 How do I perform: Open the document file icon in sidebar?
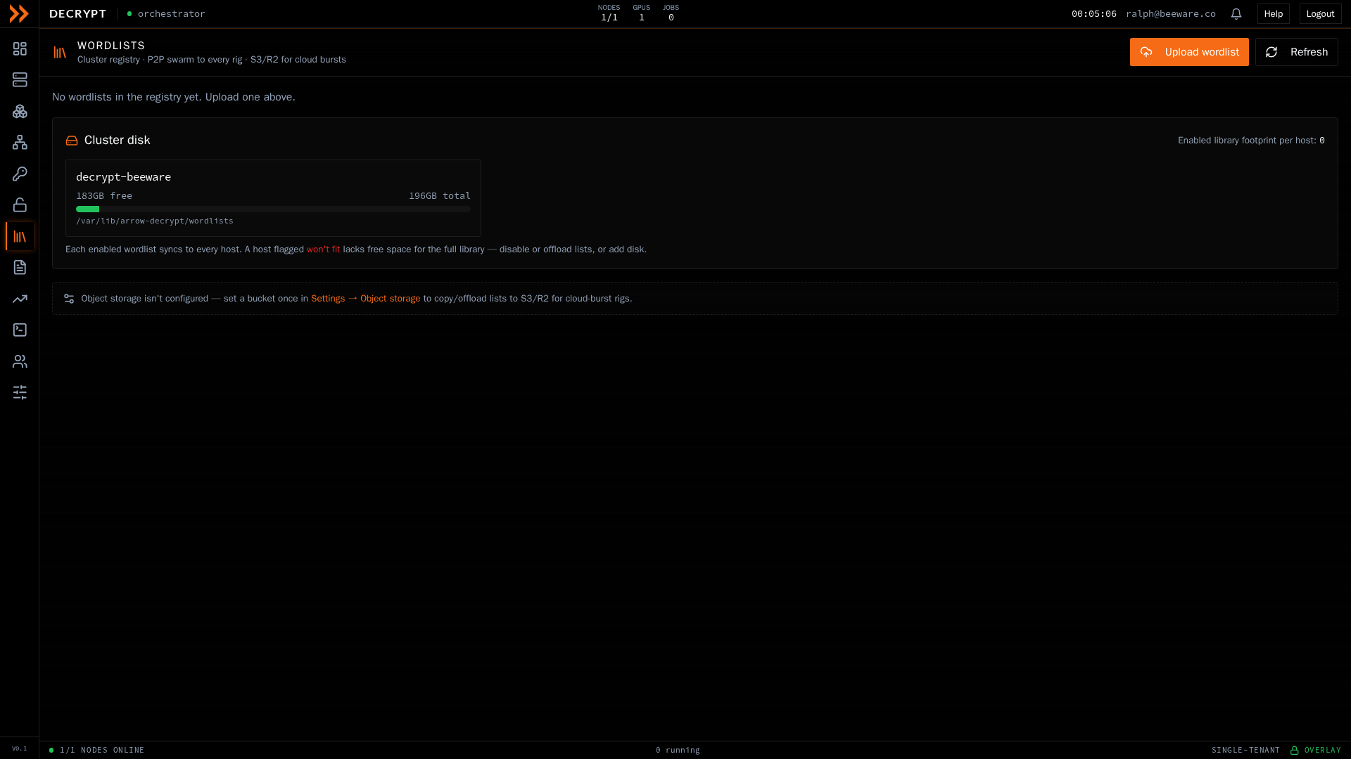click(20, 267)
